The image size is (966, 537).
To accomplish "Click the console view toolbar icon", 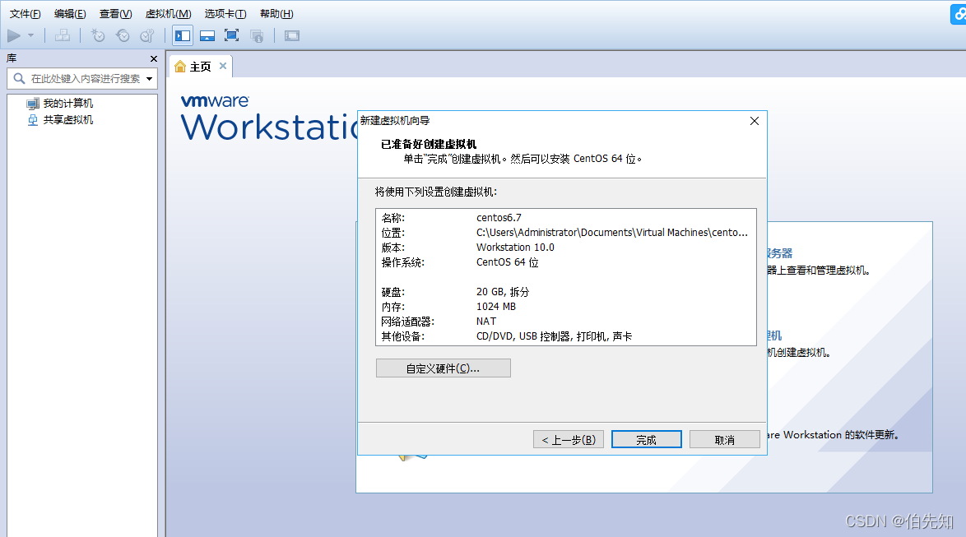I will tap(292, 35).
